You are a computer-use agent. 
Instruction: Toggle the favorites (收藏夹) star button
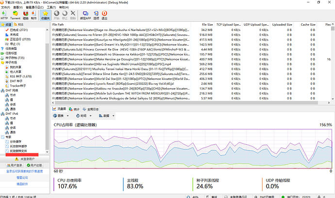tap(45, 15)
